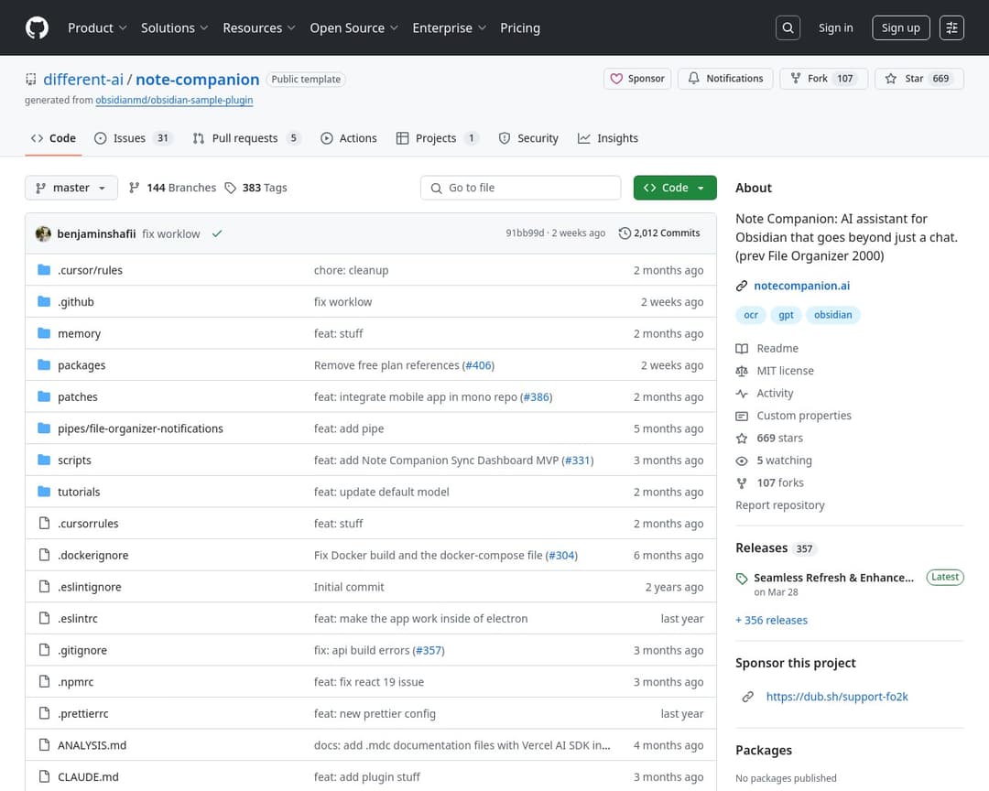Click the Notifications bell button

click(x=725, y=78)
